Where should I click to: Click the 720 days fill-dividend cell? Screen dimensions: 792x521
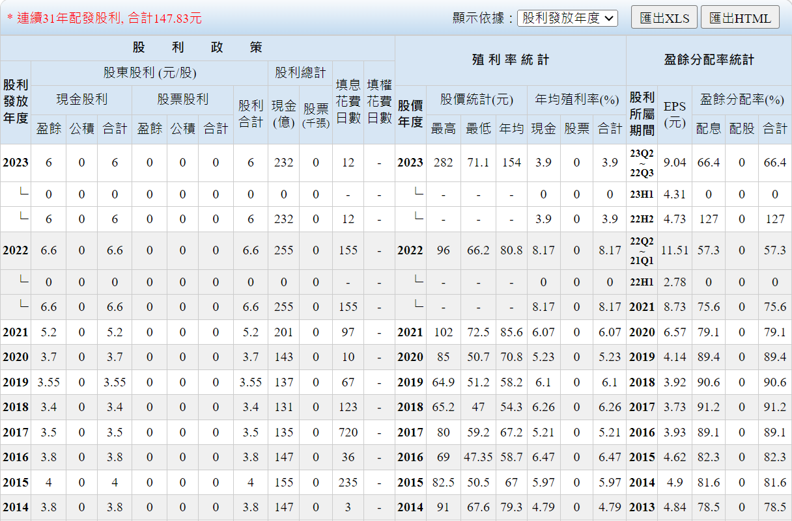348,433
